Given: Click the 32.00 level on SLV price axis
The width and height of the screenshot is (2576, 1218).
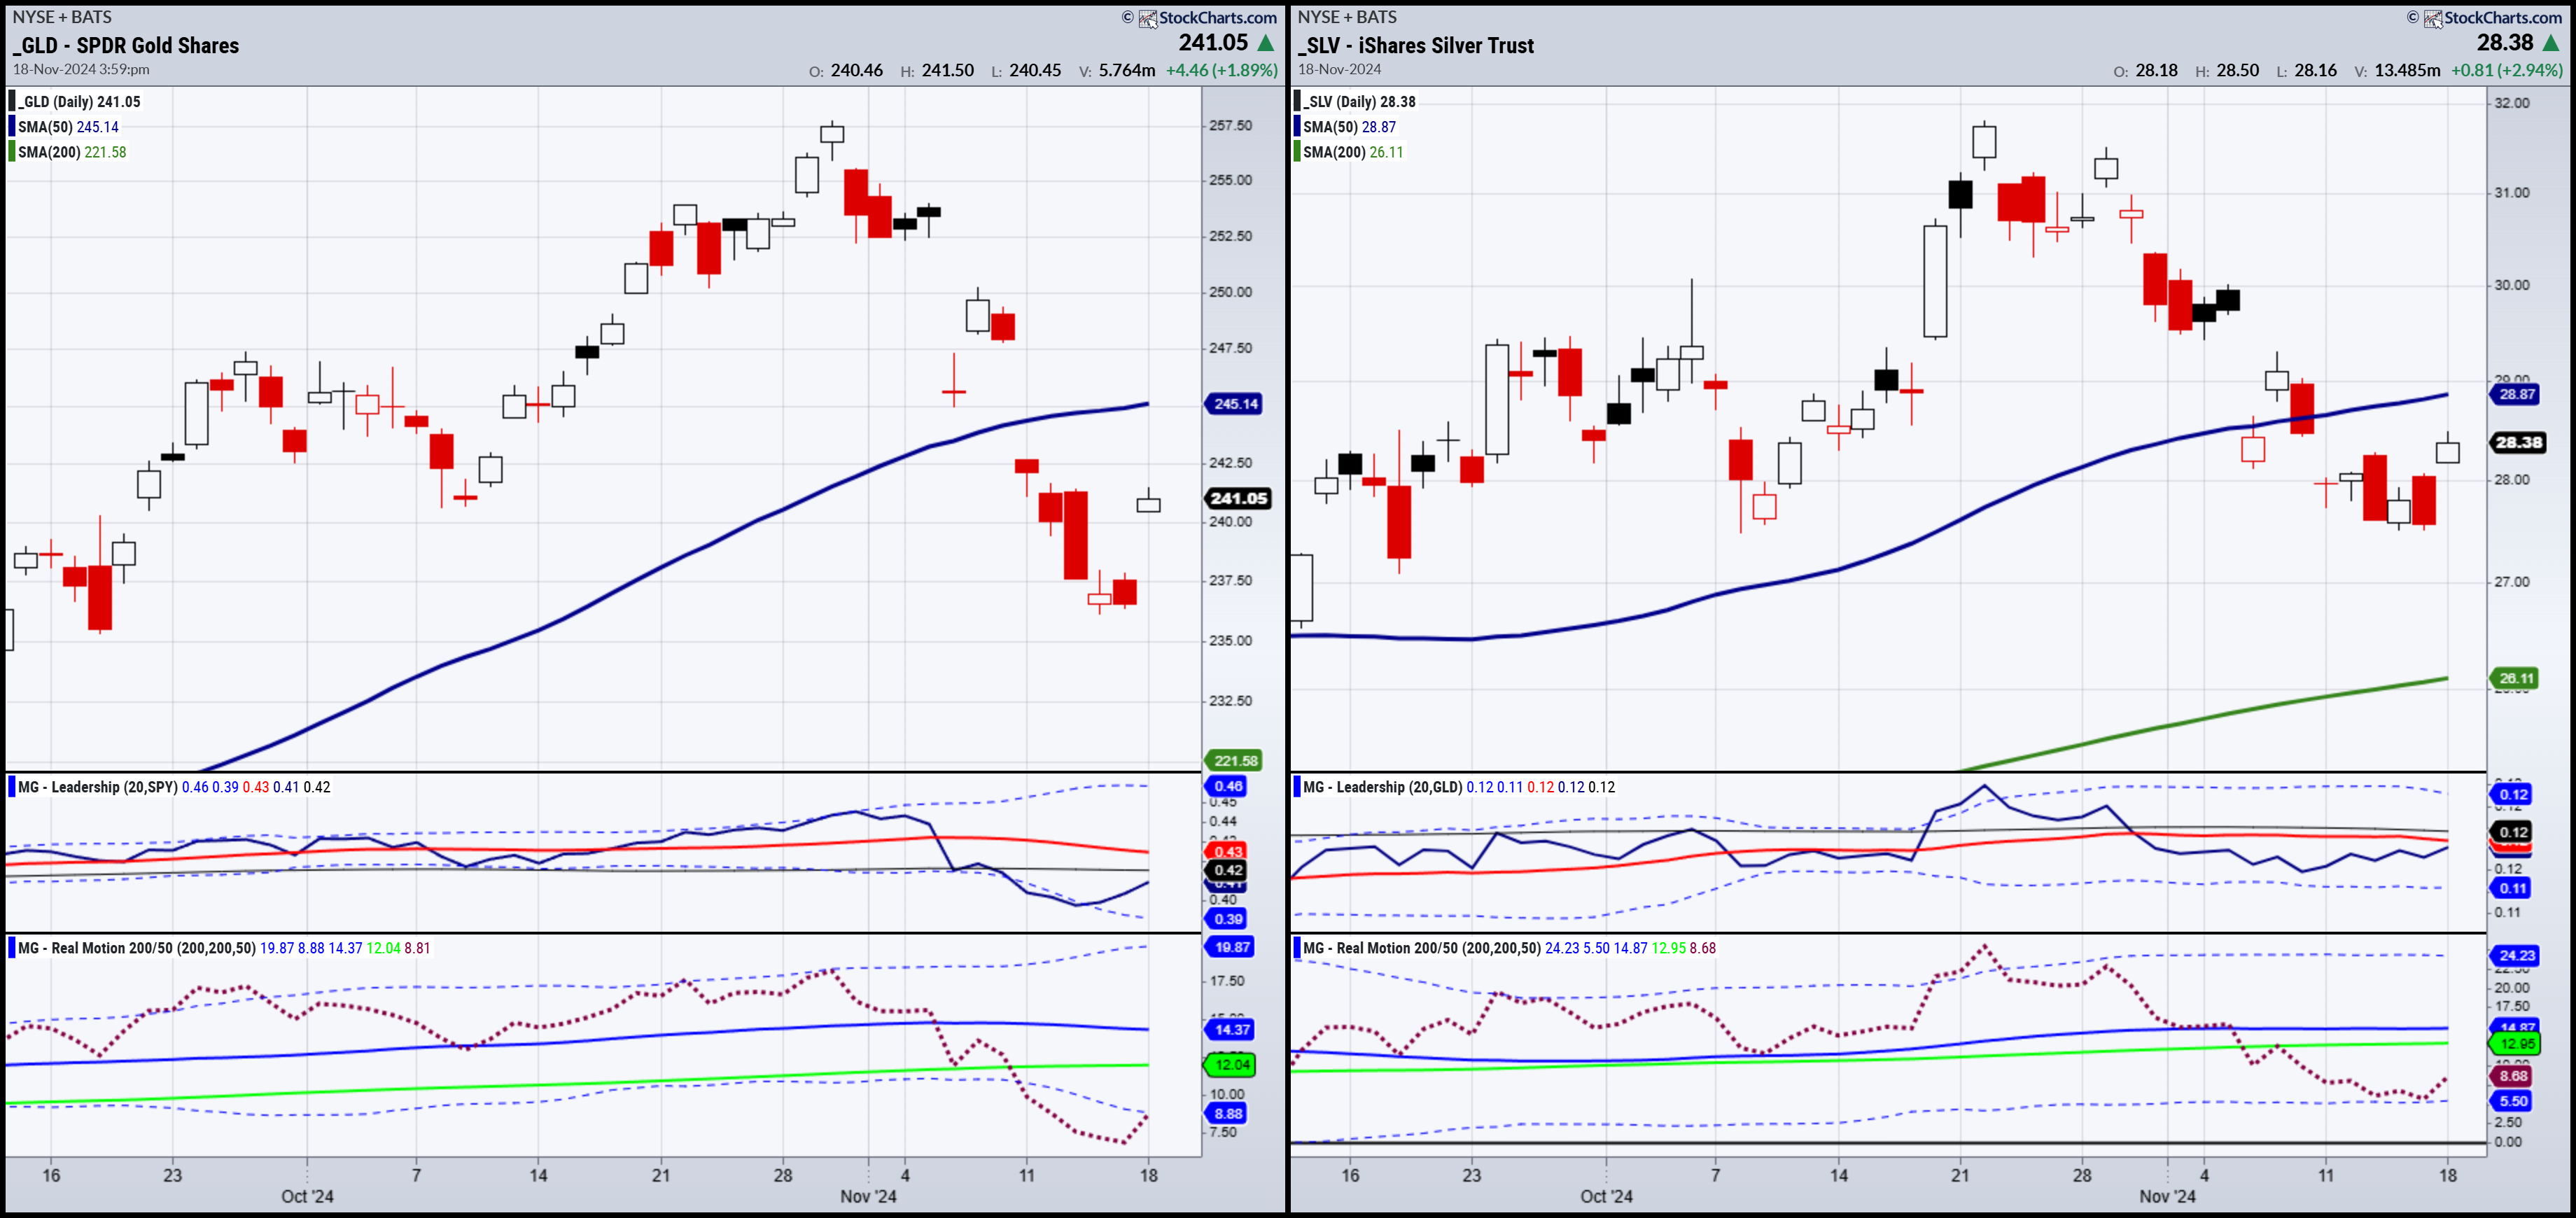Looking at the screenshot, I should pos(2511,103).
